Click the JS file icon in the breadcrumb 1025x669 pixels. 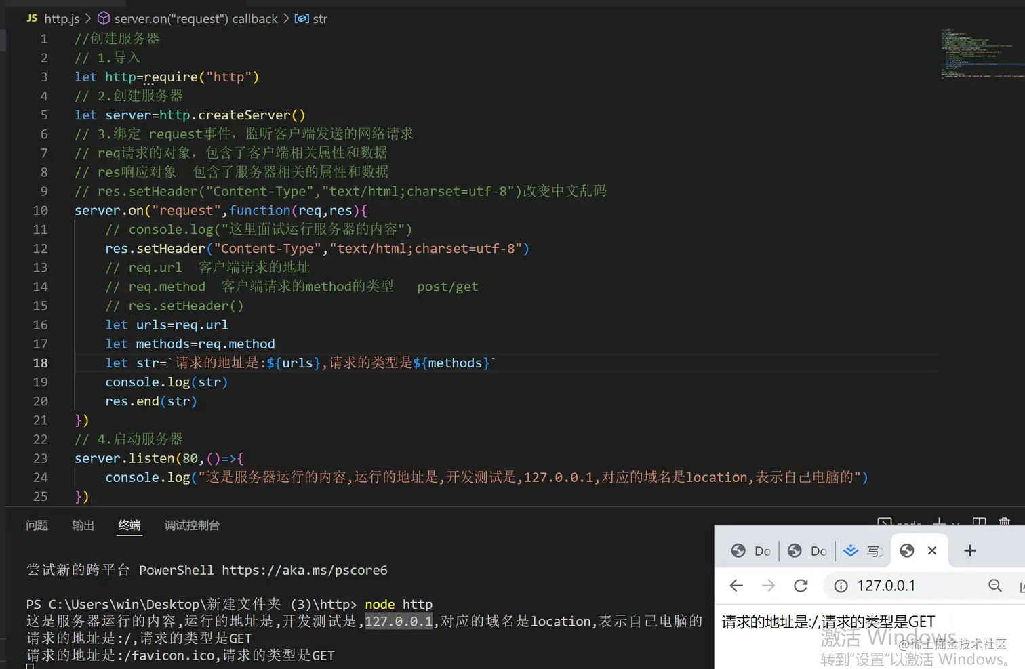pyautogui.click(x=31, y=18)
